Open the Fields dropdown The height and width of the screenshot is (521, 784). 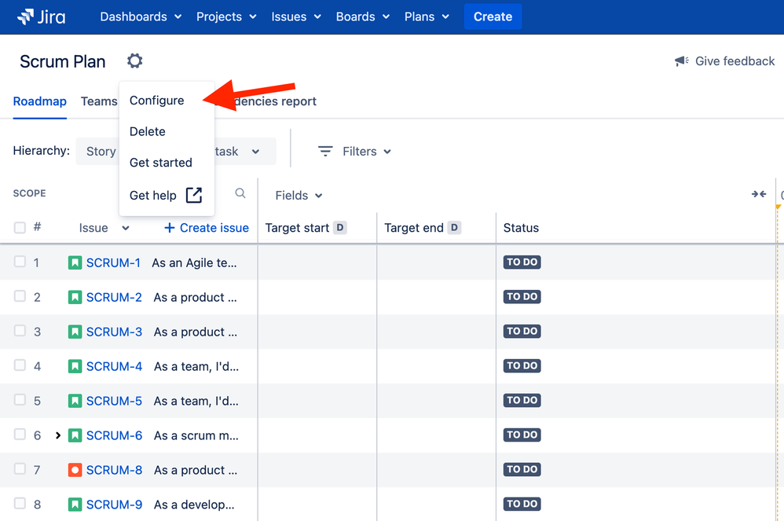299,195
